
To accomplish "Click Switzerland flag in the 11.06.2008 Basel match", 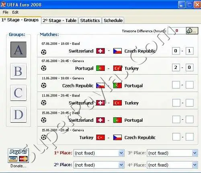I will (100, 103).
